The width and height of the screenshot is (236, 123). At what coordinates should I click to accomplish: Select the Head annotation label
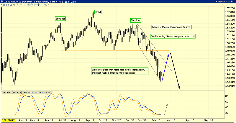pos(98,12)
